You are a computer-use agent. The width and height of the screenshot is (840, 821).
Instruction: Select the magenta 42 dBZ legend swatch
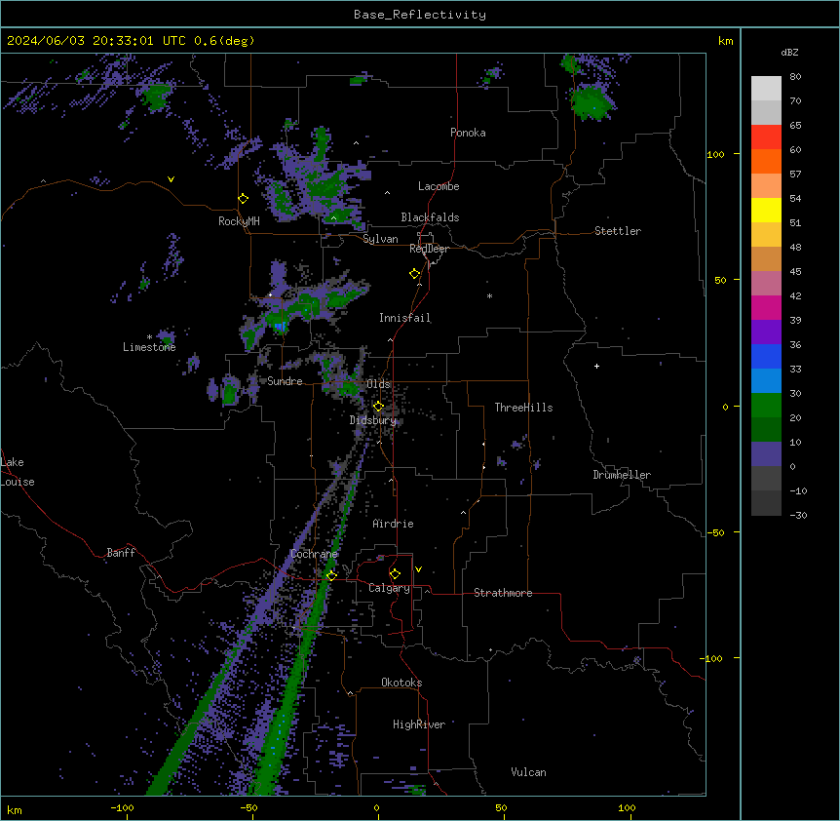point(766,307)
